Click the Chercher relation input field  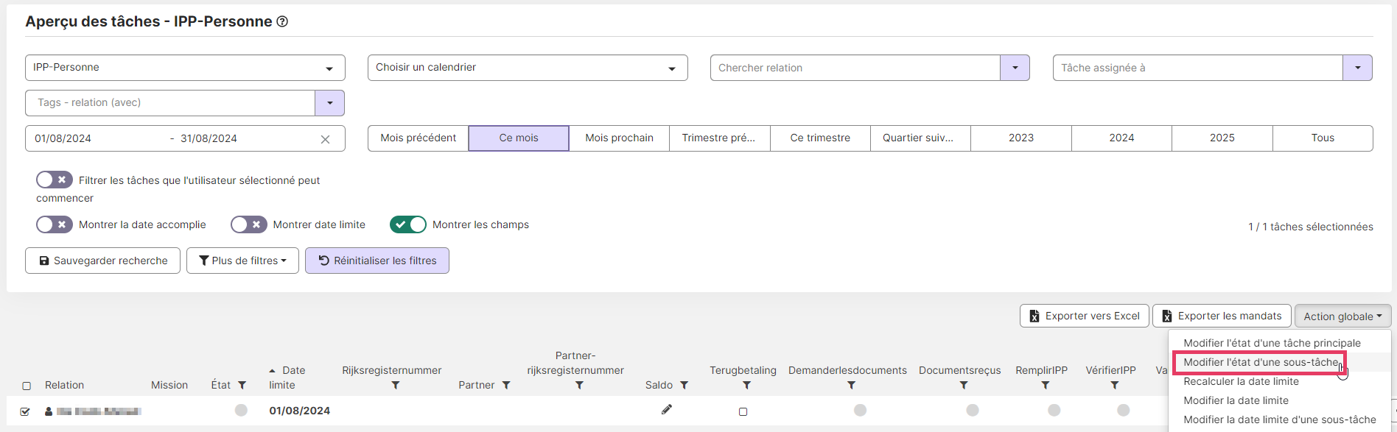(855, 68)
